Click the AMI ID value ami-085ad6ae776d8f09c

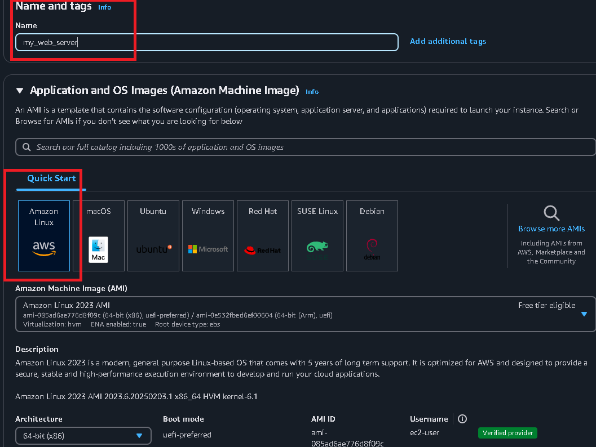pos(347,438)
